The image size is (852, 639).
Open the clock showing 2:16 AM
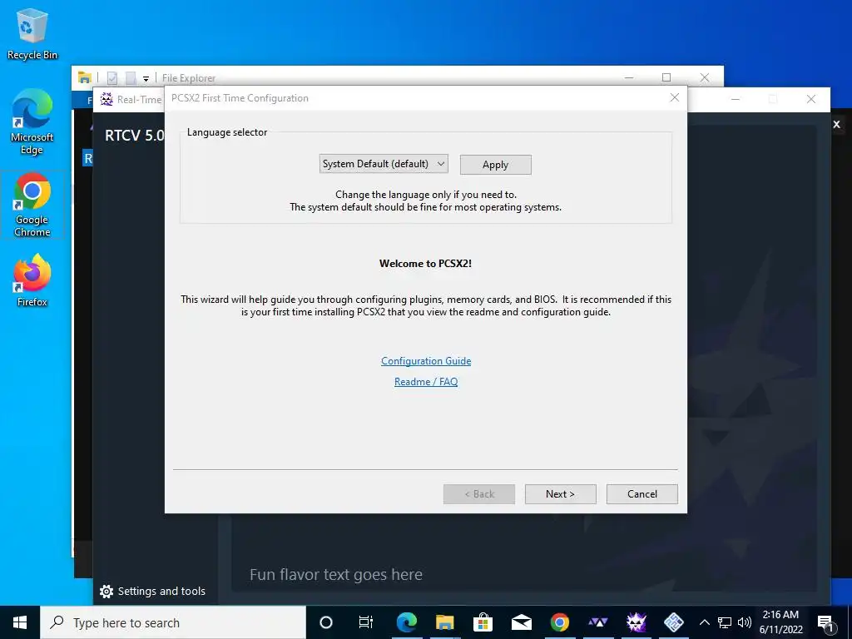click(x=780, y=622)
